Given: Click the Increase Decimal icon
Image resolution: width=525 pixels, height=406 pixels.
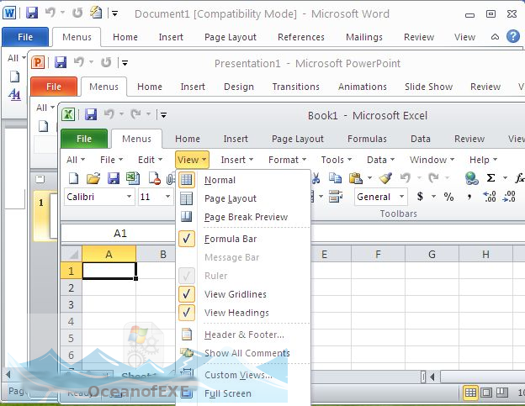Looking at the screenshot, I should click(x=490, y=197).
